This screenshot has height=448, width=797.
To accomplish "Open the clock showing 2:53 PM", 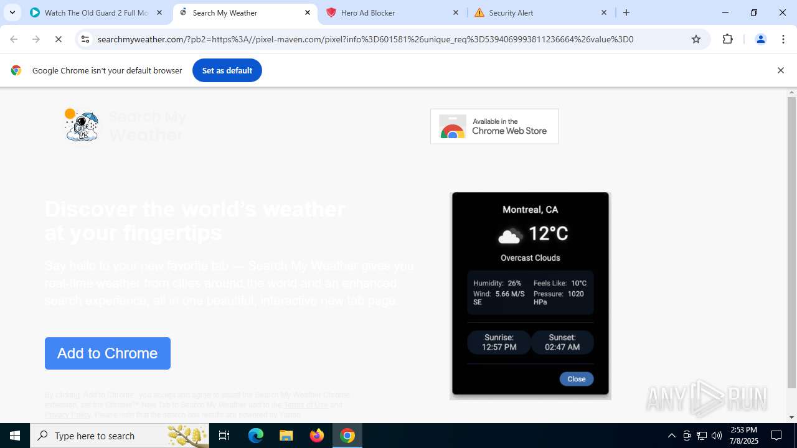I will [743, 436].
